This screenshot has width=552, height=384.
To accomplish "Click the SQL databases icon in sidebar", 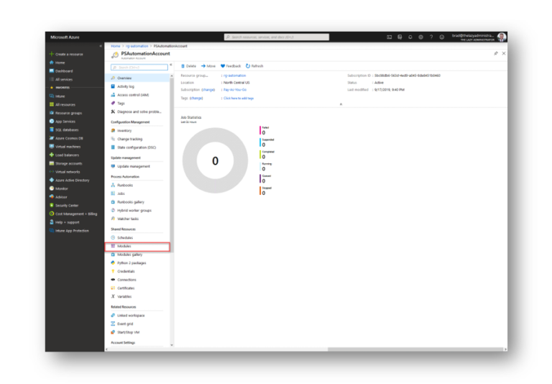I will click(52, 129).
